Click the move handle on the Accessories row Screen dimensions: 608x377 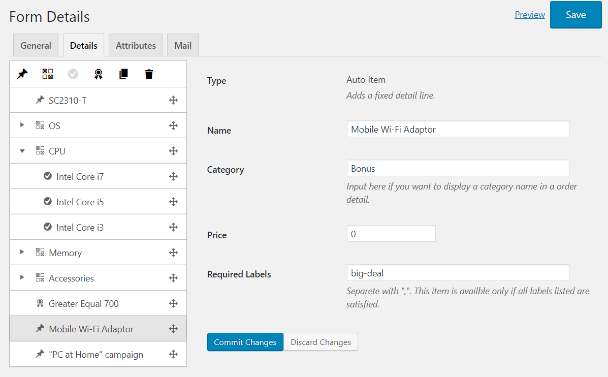click(173, 278)
